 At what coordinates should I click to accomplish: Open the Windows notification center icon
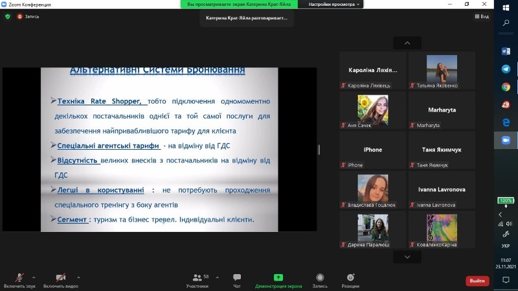[506, 280]
